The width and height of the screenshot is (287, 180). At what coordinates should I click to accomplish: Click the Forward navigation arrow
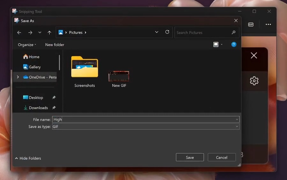[x=30, y=32]
